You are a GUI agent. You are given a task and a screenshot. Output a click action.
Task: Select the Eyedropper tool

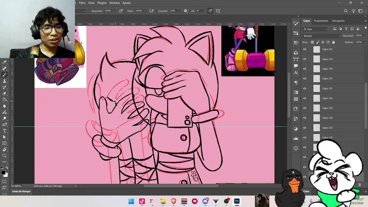4,62
